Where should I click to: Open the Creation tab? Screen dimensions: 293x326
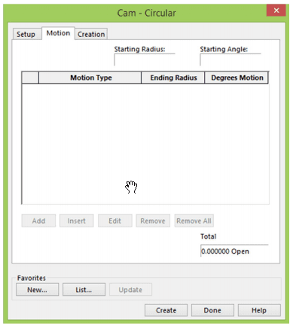click(x=91, y=34)
